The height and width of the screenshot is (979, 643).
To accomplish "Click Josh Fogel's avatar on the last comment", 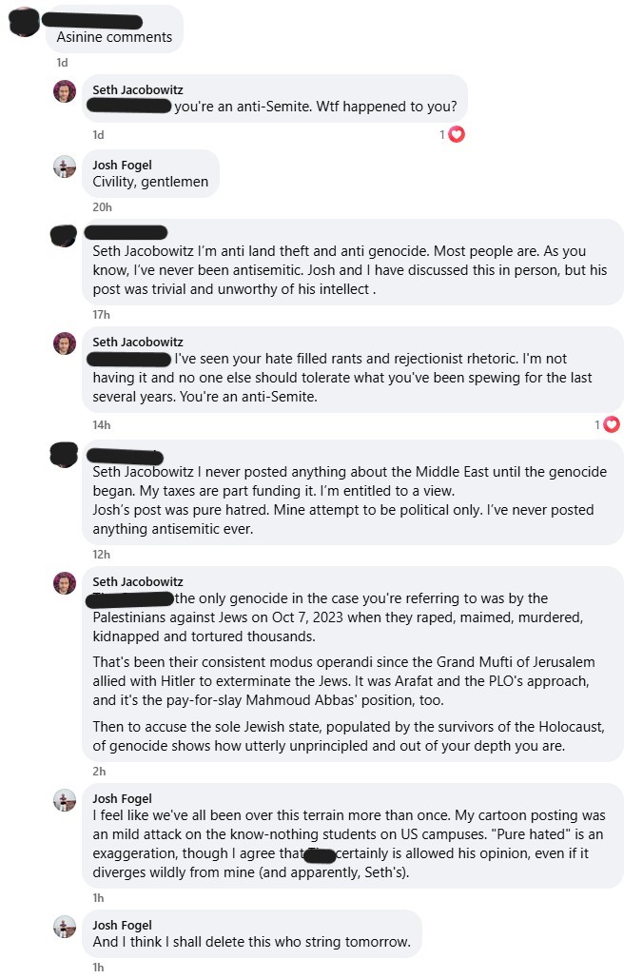I will 65,928.
